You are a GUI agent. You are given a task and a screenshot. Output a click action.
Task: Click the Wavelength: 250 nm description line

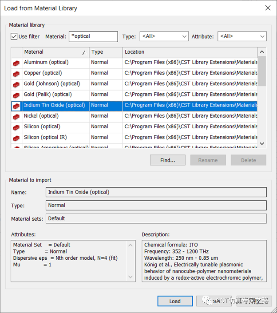(181, 258)
